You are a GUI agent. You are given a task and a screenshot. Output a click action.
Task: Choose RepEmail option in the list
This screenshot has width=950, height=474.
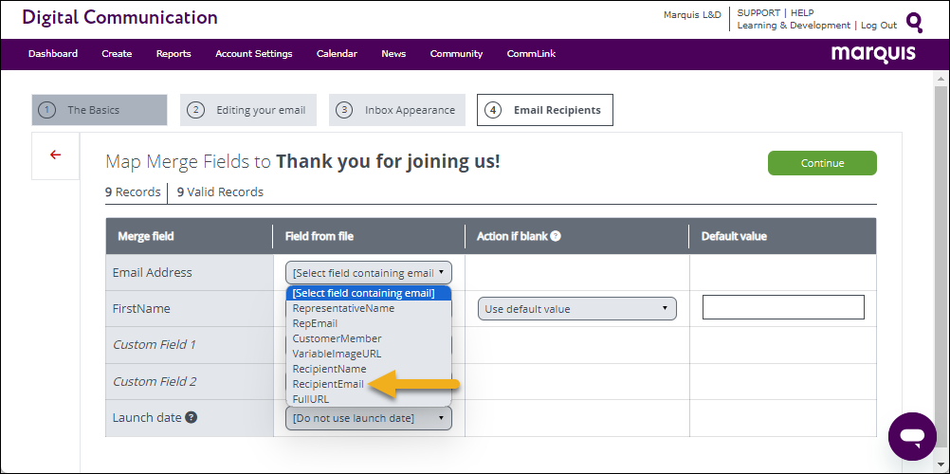click(315, 323)
